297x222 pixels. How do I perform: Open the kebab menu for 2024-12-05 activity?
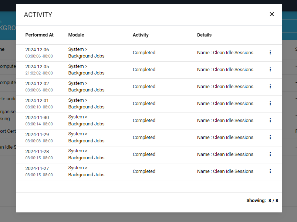point(270,70)
